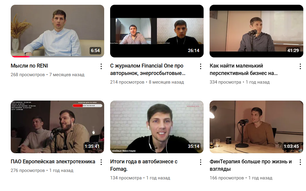Click the Мысли по RENI video thumbnail
306x191 pixels.
pos(57,31)
